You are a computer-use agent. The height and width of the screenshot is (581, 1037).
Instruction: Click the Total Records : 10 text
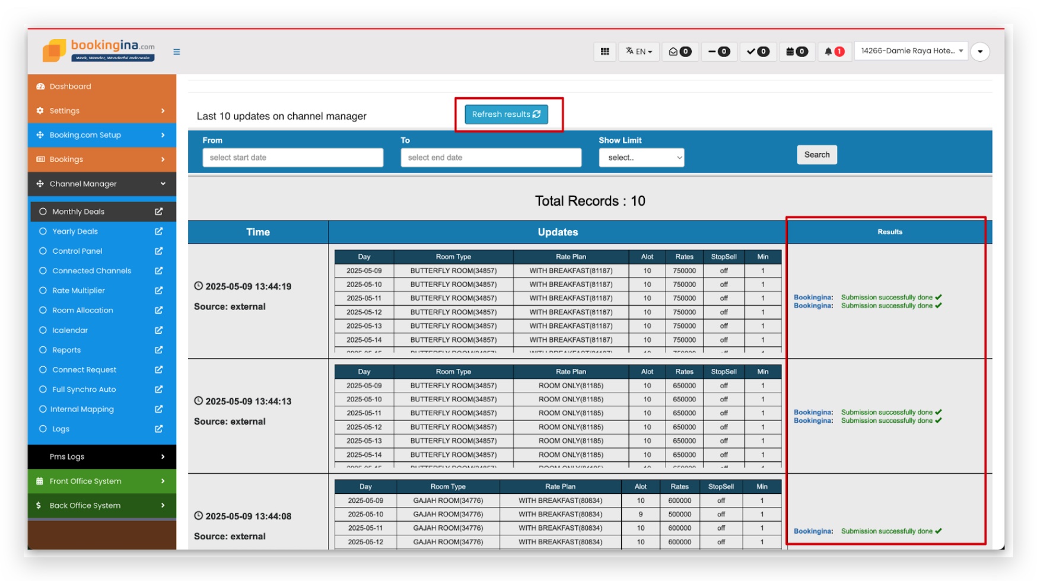[590, 201]
